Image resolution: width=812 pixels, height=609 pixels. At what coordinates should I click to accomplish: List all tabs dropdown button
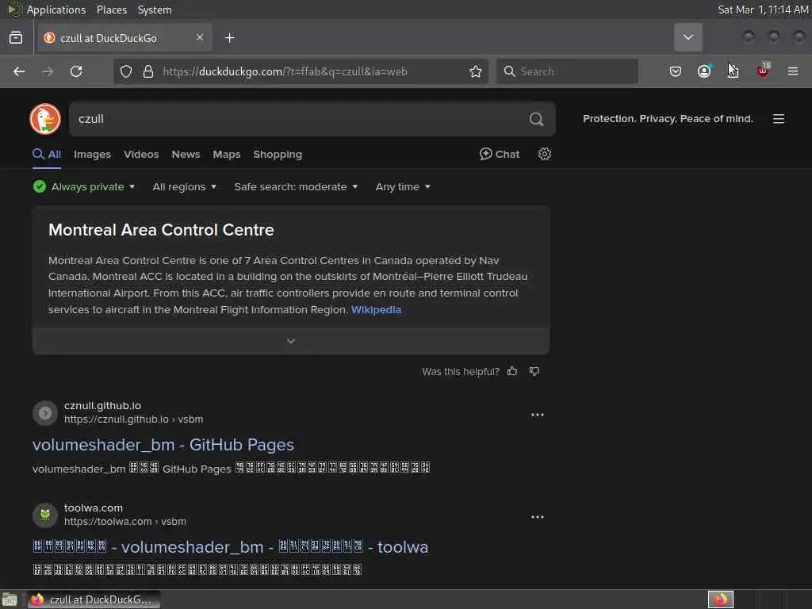(x=688, y=37)
